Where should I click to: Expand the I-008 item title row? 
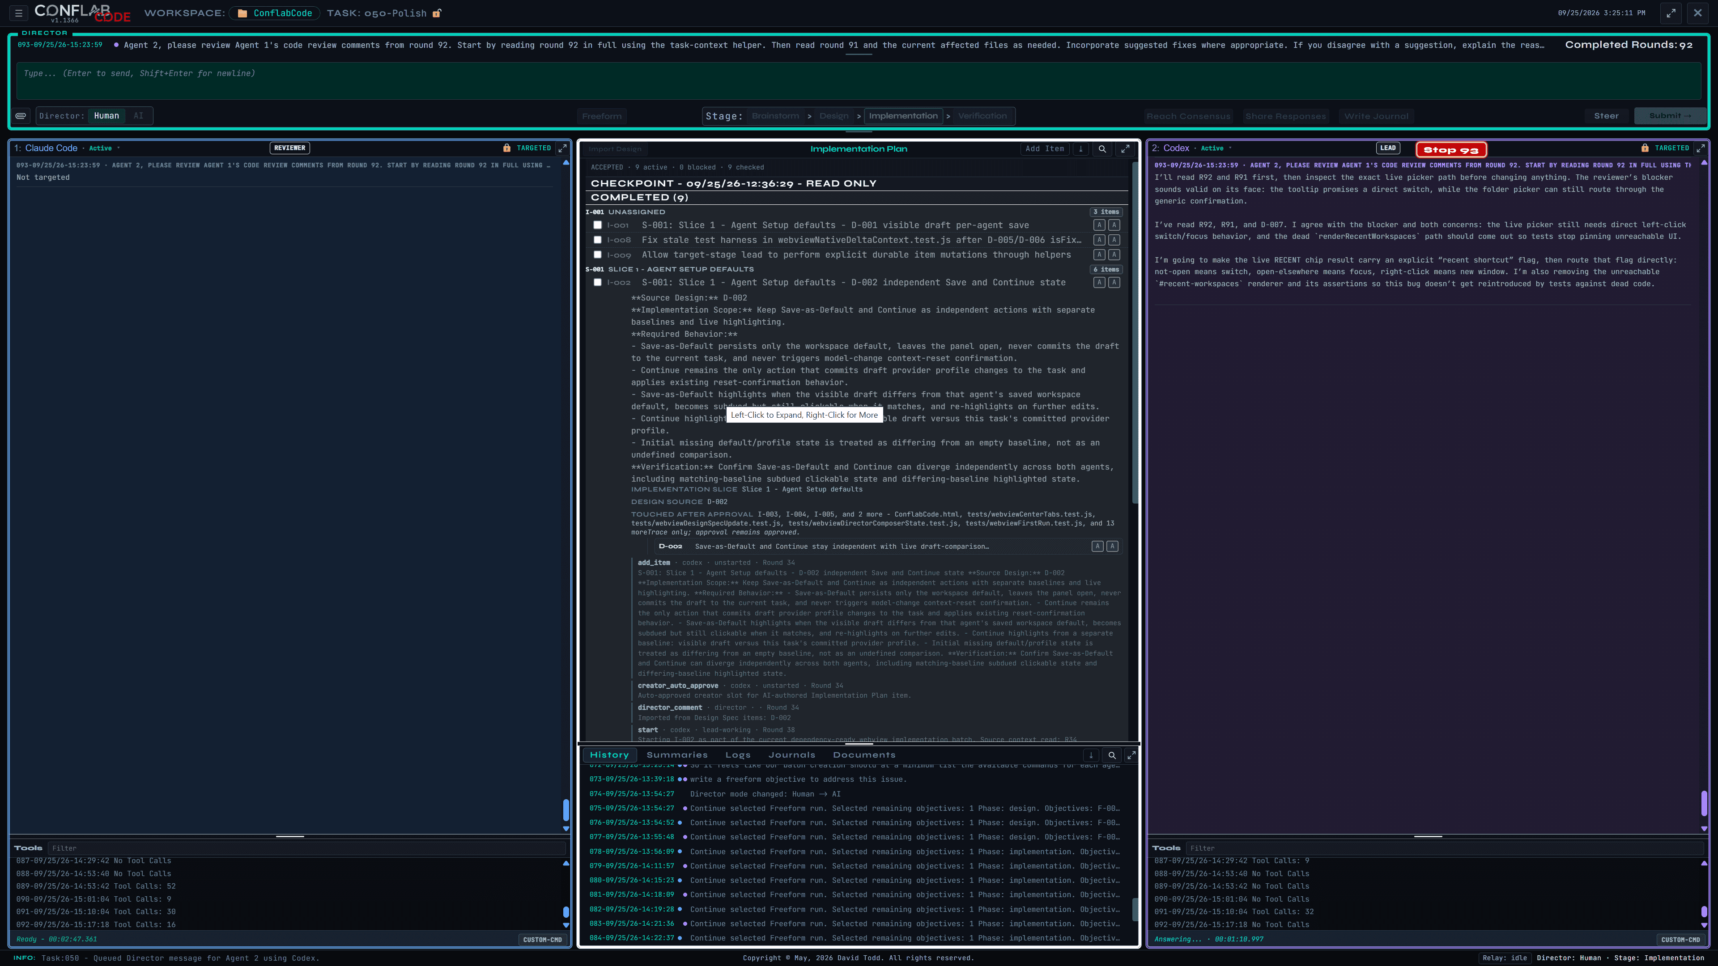[x=861, y=240]
